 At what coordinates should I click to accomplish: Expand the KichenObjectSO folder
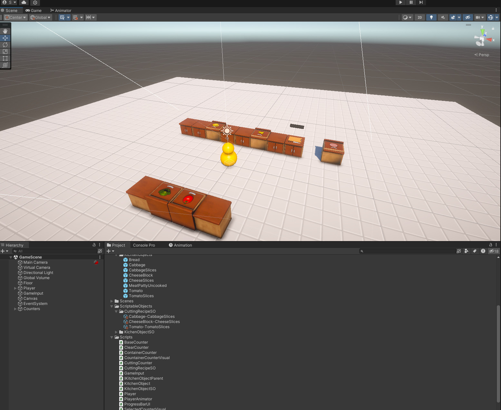click(116, 332)
